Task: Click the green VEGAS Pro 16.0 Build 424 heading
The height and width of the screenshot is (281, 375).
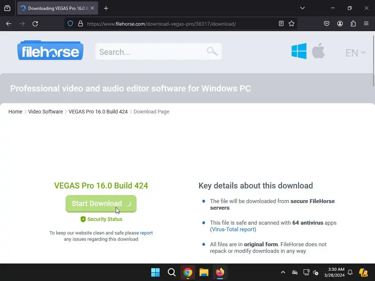Action: (101, 186)
